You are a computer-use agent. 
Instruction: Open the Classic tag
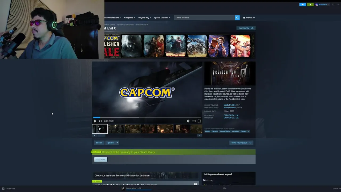[x=243, y=131]
